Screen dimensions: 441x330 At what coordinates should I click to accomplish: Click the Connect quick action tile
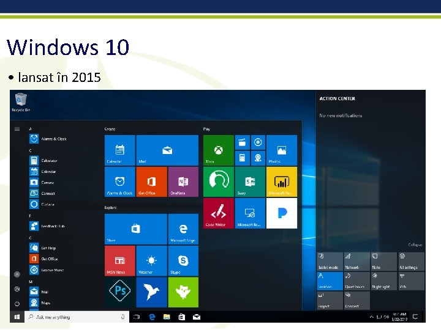pos(357,300)
